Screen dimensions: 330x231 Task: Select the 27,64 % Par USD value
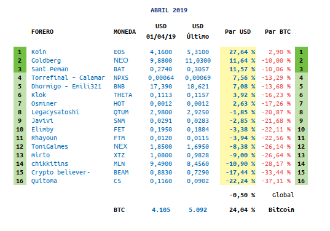[242, 52]
